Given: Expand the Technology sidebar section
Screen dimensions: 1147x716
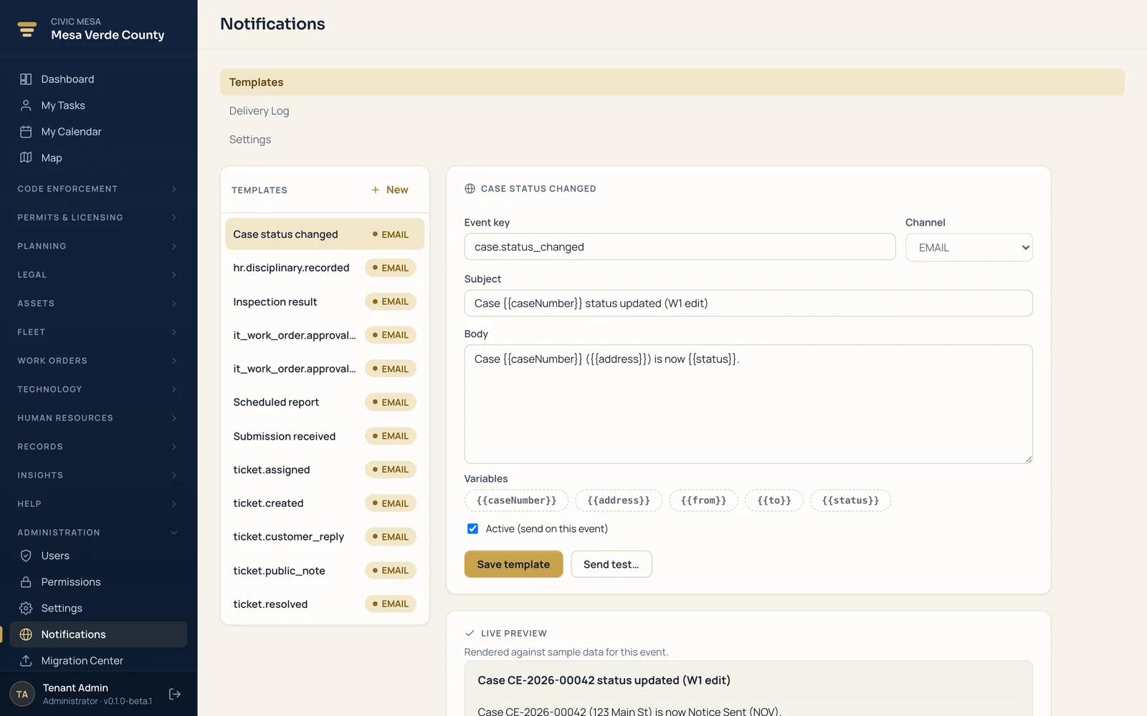Looking at the screenshot, I should tap(97, 390).
